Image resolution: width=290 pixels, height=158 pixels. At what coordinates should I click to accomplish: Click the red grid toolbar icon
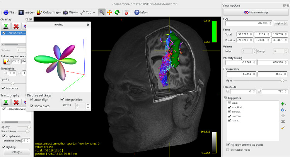pyautogui.click(x=126, y=12)
